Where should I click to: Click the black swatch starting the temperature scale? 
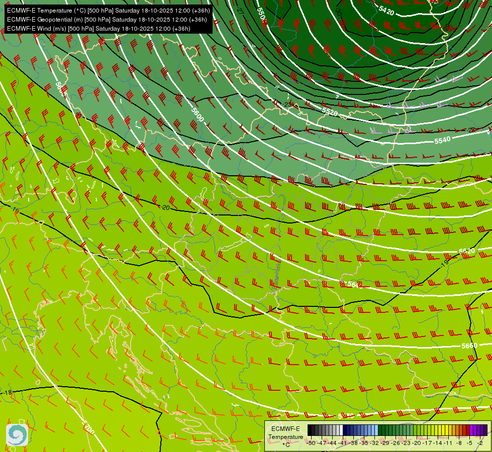pyautogui.click(x=310, y=430)
